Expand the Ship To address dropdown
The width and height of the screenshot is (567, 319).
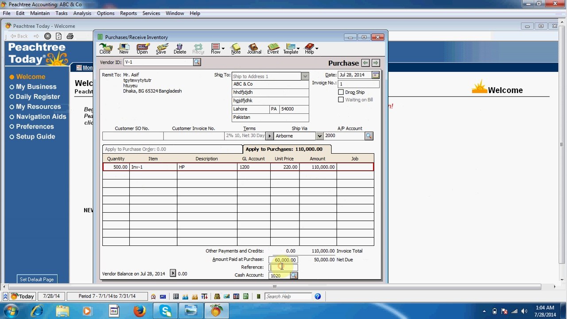click(305, 76)
